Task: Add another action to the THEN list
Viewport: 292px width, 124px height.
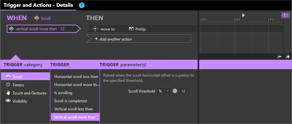Action: point(139,39)
